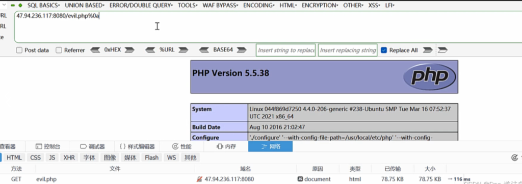
Task: Click the System row label in phpinfo table
Action: [202, 109]
